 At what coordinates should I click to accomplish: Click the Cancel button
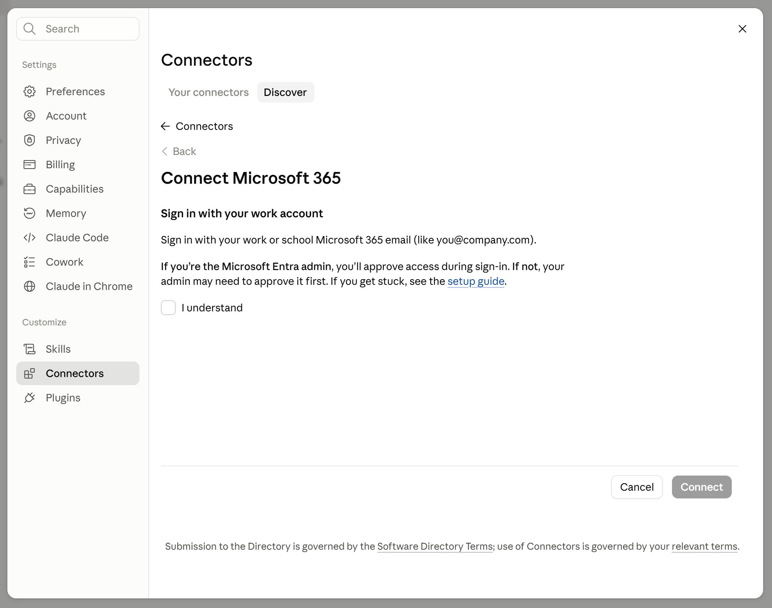637,487
